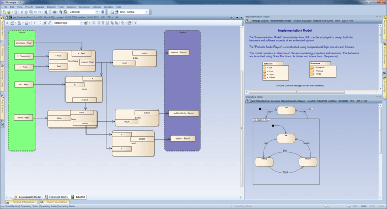Screen dimensions: 387x209
Task: Click the bring to front icon
Action: (112, 23)
